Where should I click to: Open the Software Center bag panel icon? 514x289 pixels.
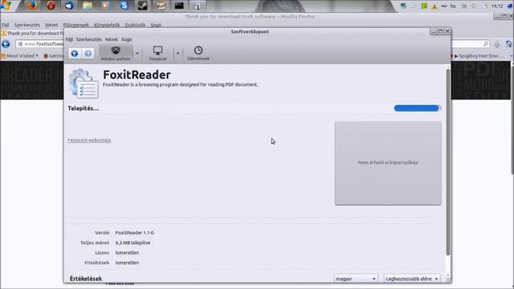[x=197, y=6]
